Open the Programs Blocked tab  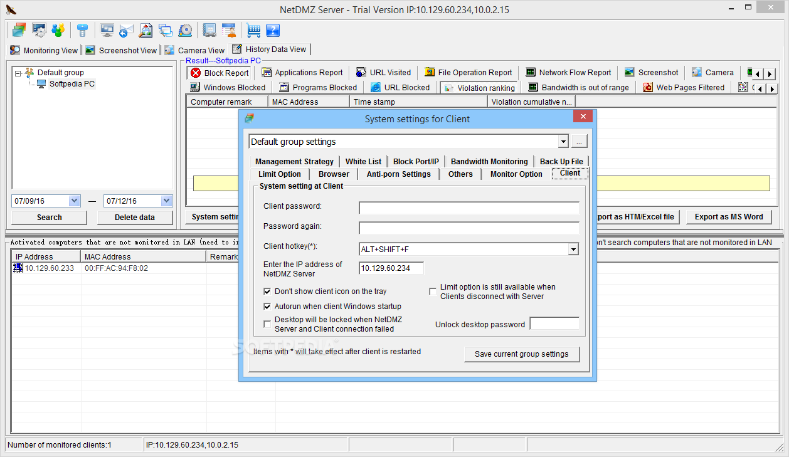317,88
